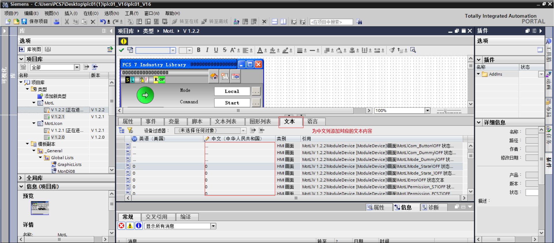Expand the 全局库 global library section

click(x=21, y=178)
